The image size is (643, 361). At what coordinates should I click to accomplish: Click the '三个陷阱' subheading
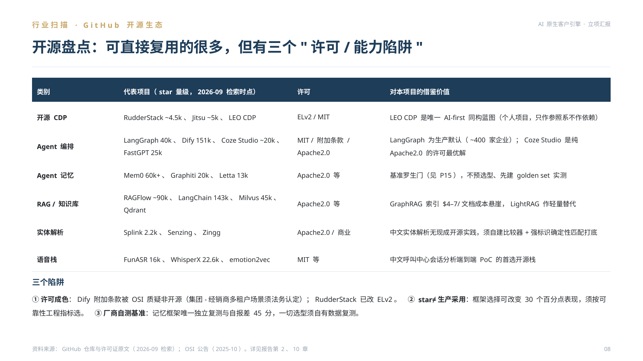tap(48, 282)
